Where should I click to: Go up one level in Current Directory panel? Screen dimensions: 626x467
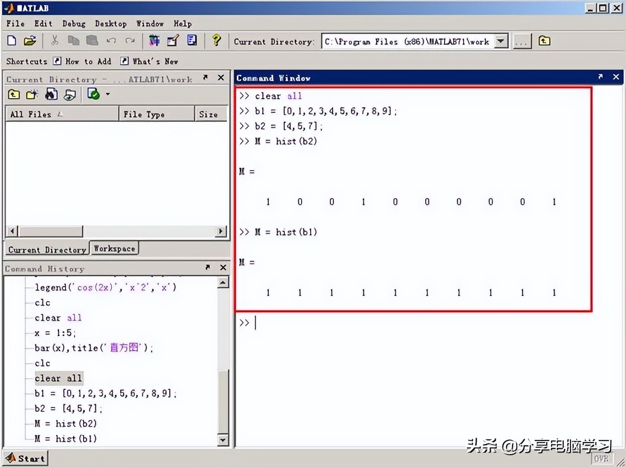click(14, 94)
